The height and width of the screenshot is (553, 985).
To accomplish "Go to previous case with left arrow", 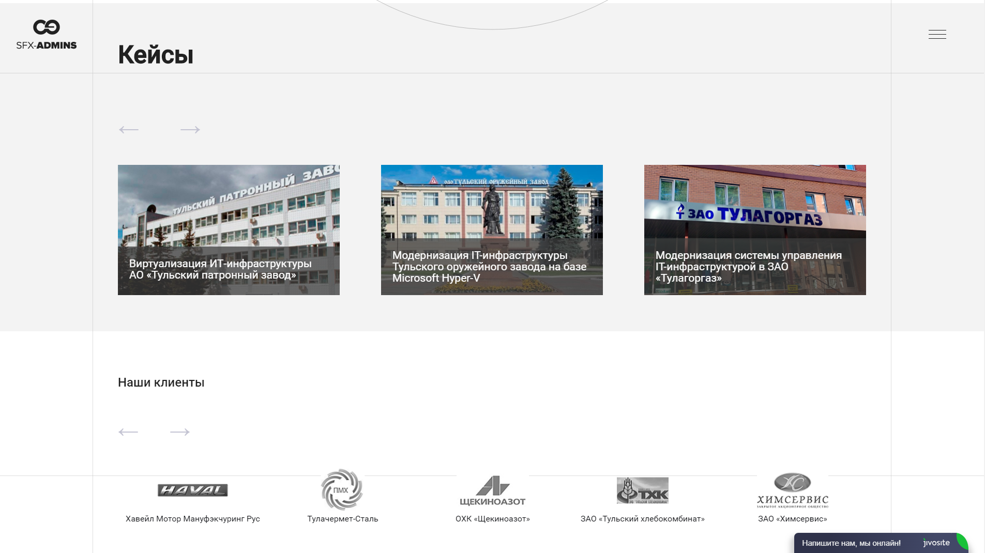I will pos(129,130).
